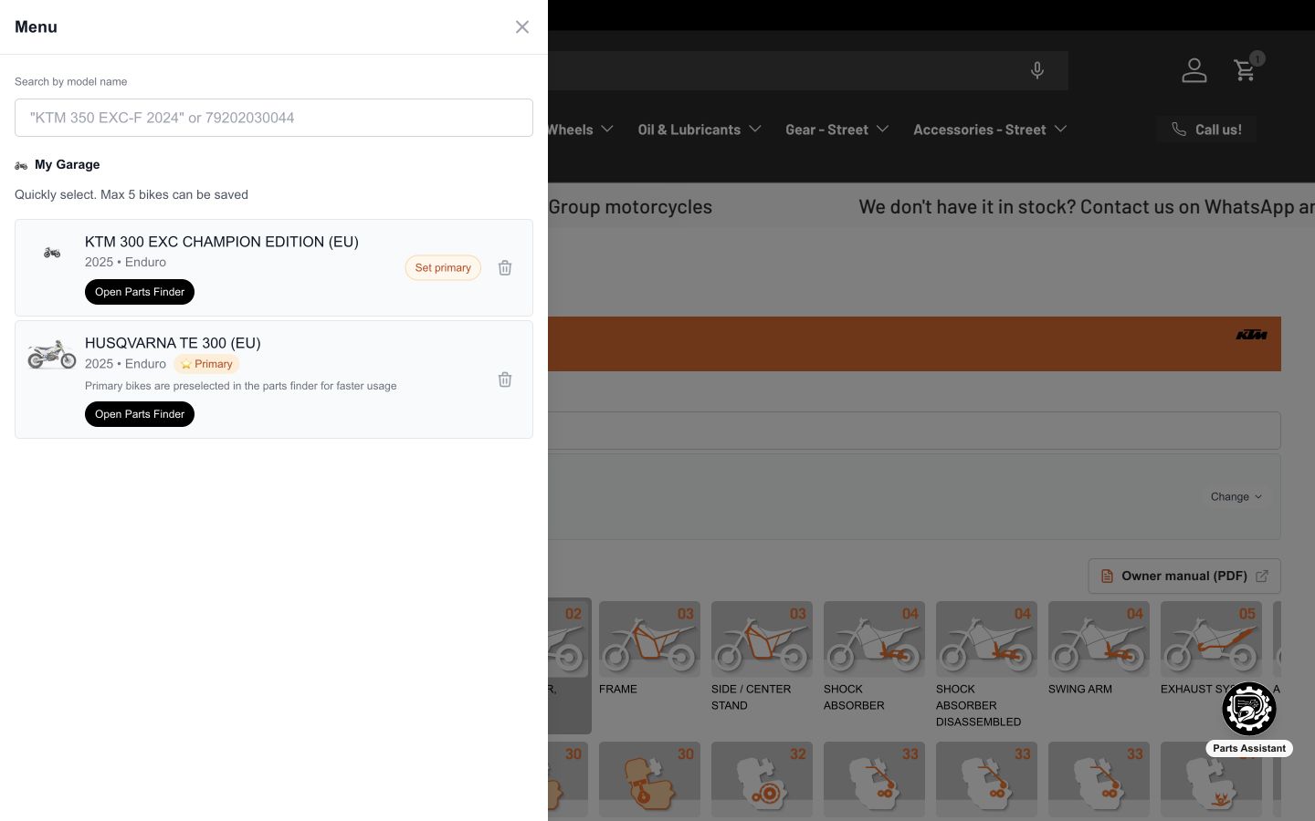The width and height of the screenshot is (1315, 821).
Task: Open the Change dropdown
Action: point(1236,497)
